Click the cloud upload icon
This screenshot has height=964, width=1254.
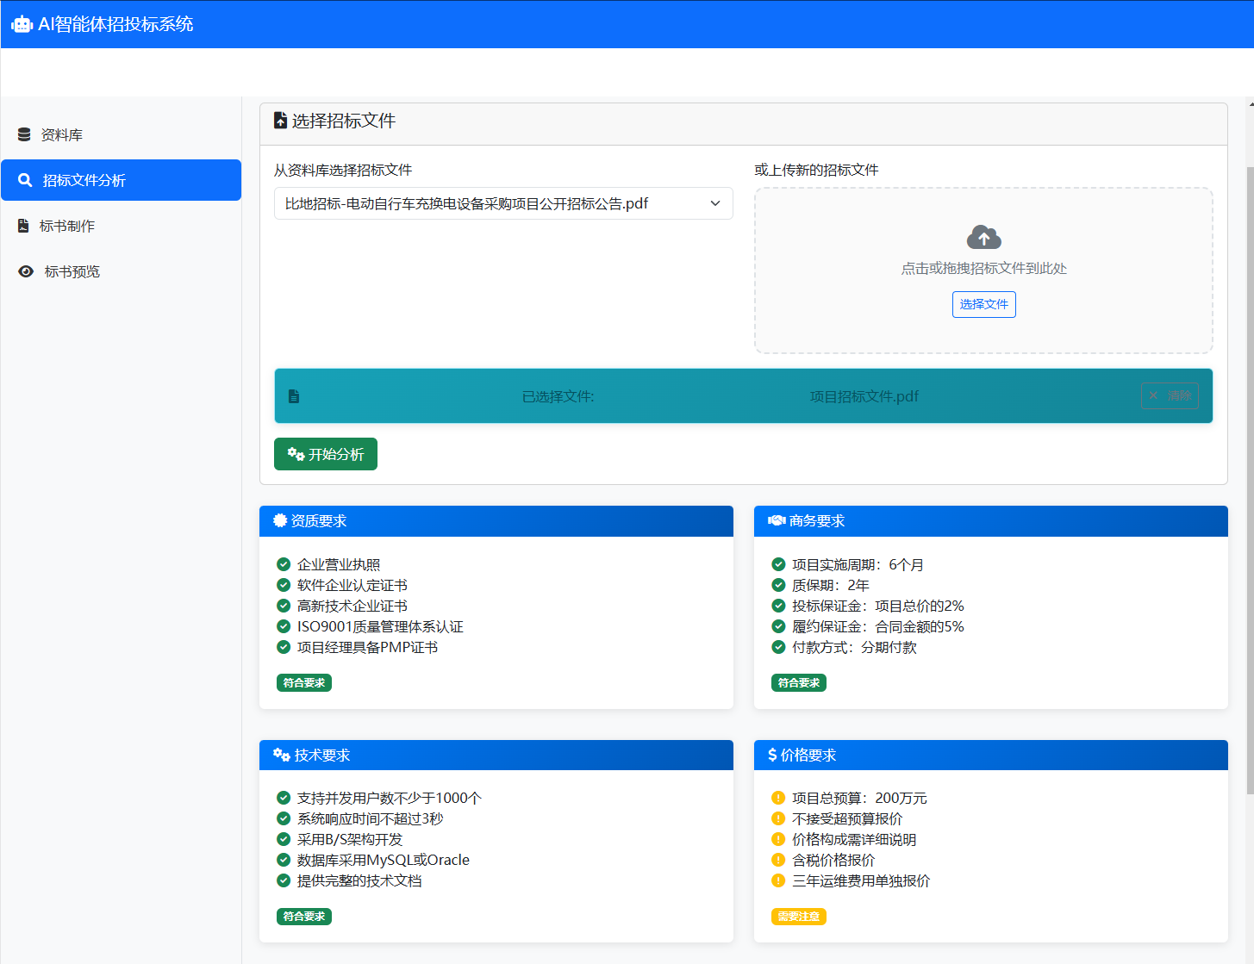coord(983,237)
